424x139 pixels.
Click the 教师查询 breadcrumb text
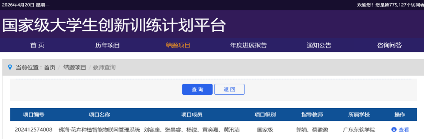coord(104,67)
